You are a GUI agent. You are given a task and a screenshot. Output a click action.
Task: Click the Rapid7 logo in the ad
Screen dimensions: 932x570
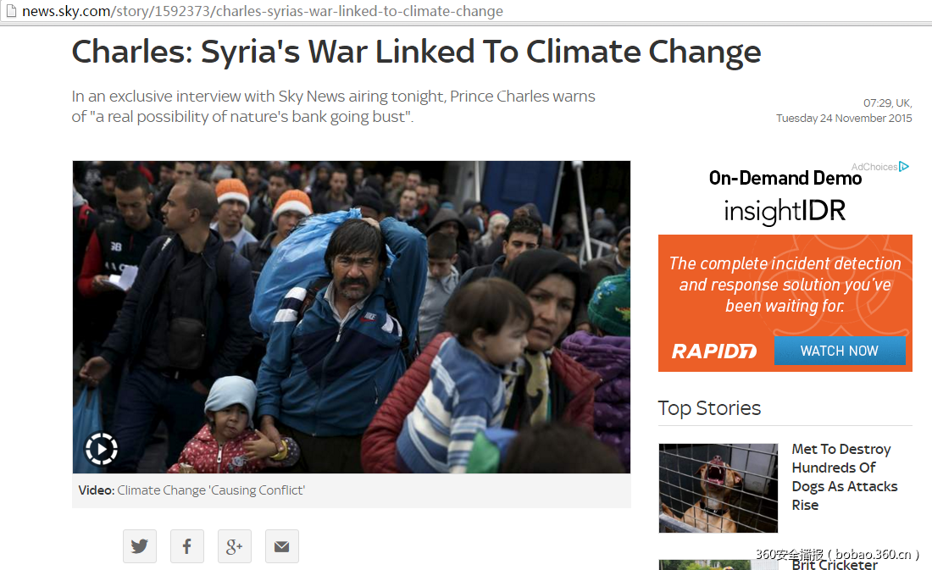point(714,351)
